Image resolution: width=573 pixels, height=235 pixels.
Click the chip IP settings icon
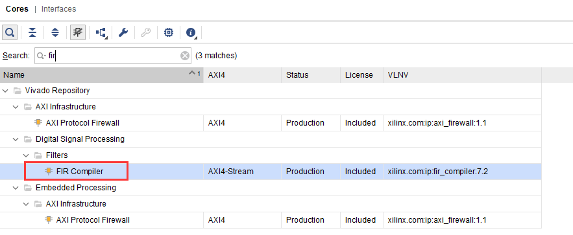tap(169, 33)
